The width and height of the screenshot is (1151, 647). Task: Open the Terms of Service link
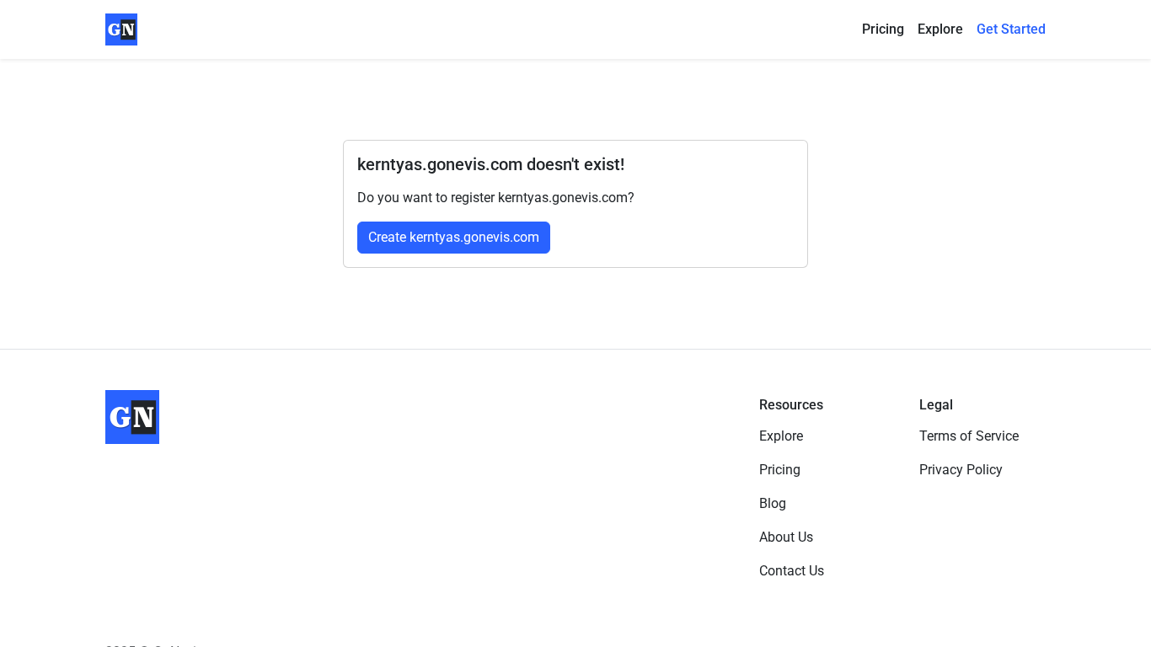968,436
